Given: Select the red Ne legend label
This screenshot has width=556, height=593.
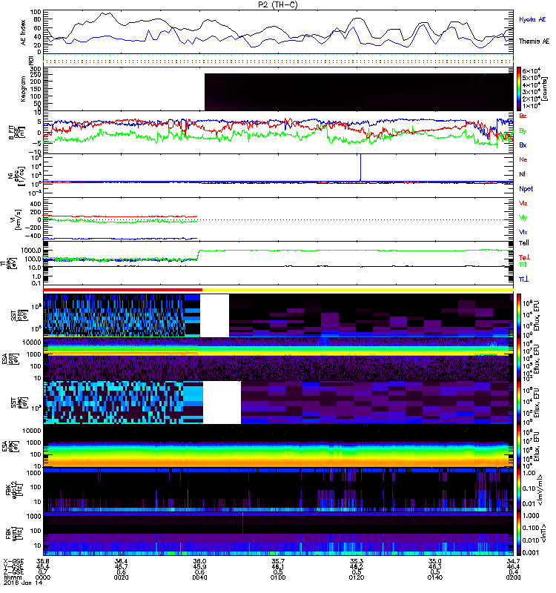Looking at the screenshot, I should tap(523, 159).
